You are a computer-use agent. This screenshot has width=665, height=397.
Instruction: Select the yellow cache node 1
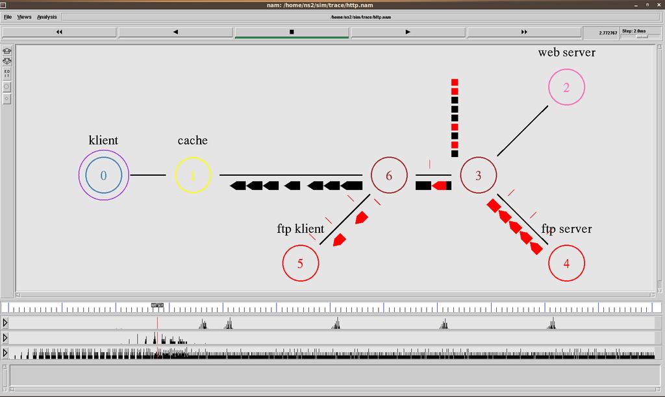(193, 175)
